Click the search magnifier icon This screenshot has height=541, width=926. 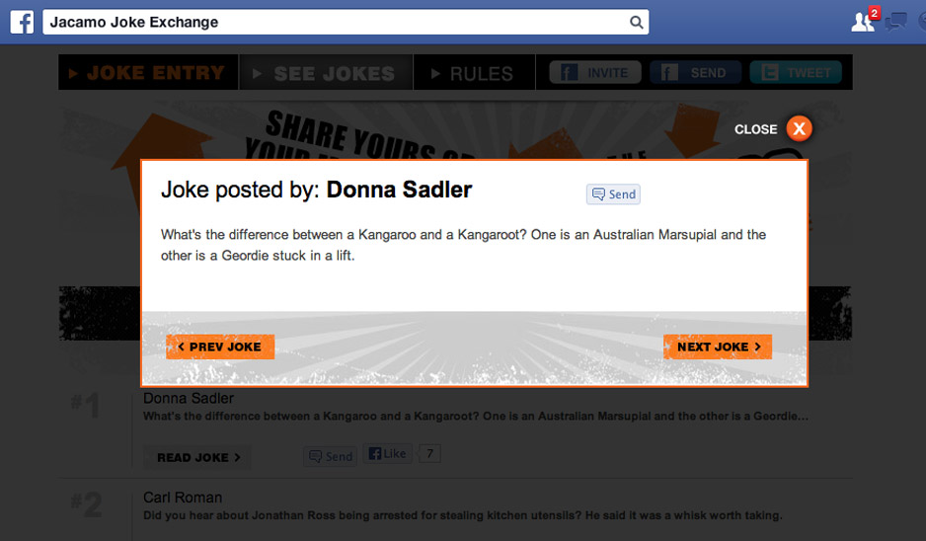(636, 23)
